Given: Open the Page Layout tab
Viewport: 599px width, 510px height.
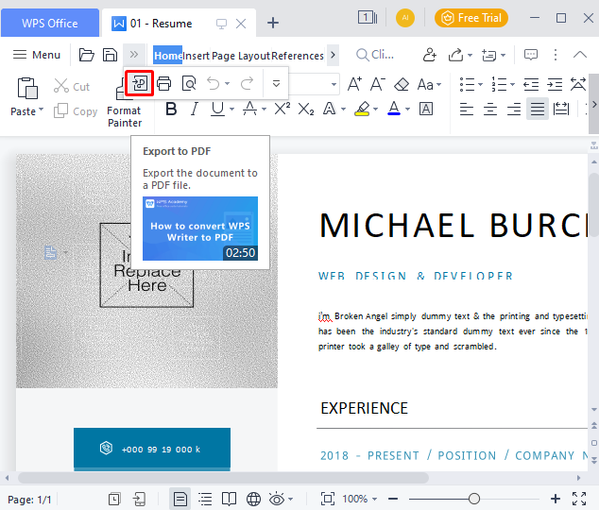Looking at the screenshot, I should tap(241, 56).
